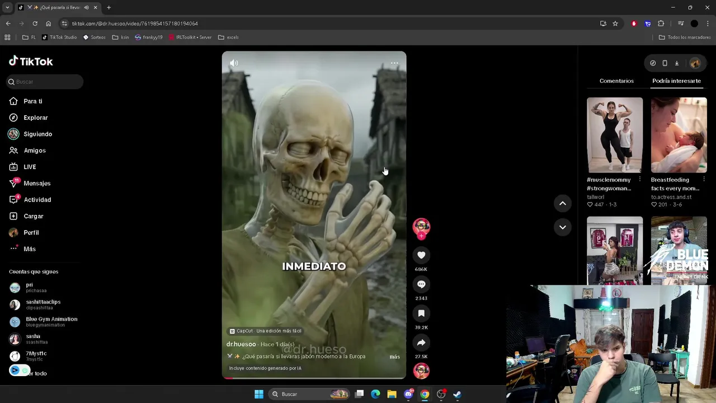This screenshot has width=716, height=403.
Task: Mute the video using speaker icon
Action: (x=234, y=63)
